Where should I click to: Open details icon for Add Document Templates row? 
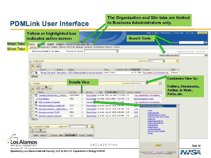[82, 102]
